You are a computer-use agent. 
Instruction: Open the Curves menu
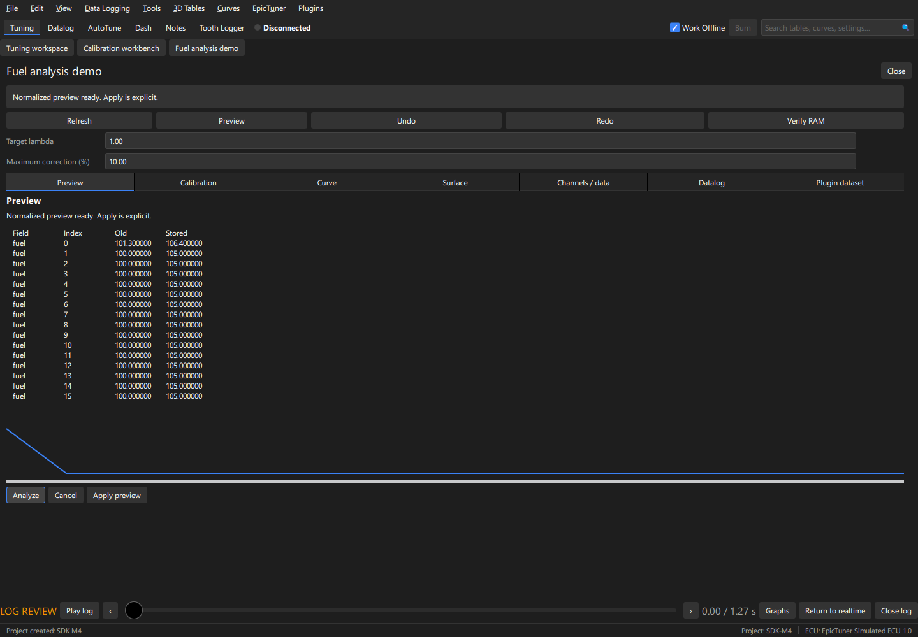tap(228, 8)
